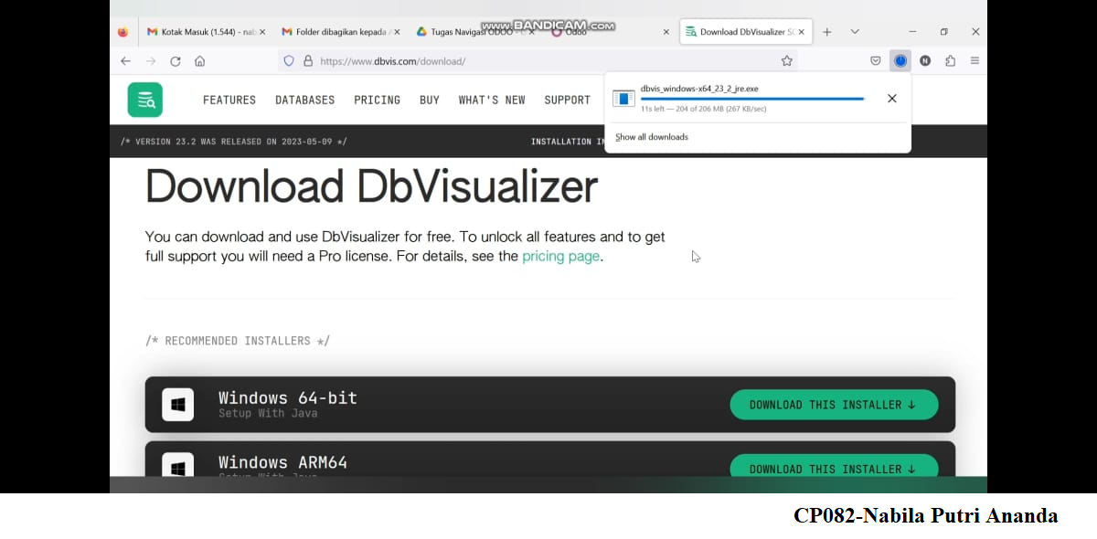
Task: Select the FEATURES menu item
Action: (229, 100)
